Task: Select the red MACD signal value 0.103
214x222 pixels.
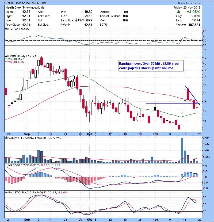Action: click(45, 165)
